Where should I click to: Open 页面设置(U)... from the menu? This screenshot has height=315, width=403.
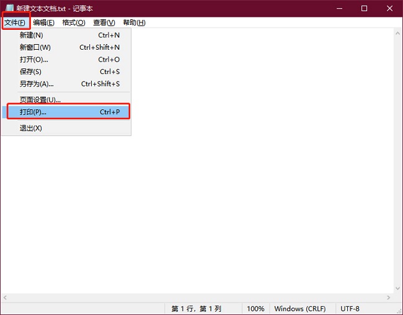(66, 99)
